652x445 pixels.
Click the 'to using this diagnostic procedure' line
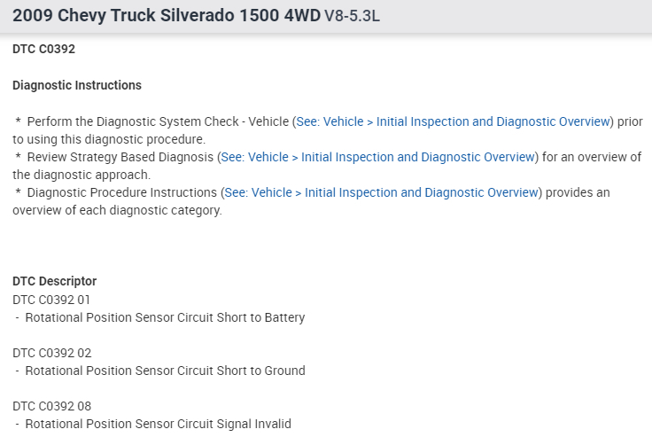click(108, 139)
